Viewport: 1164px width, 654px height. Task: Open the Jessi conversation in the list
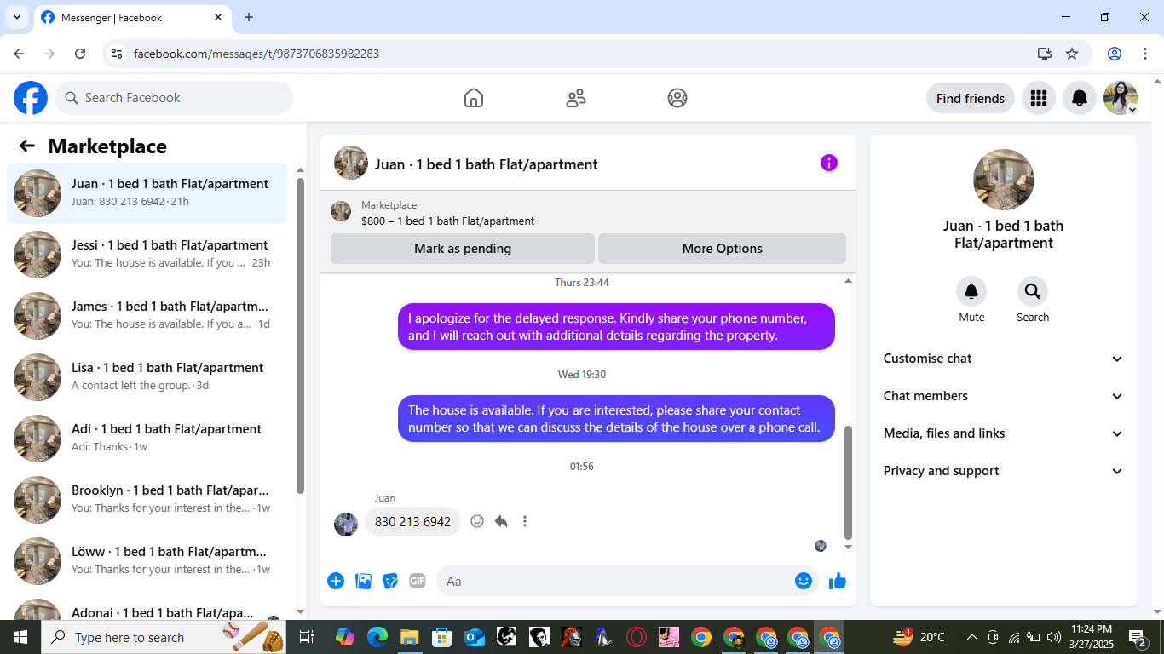tap(147, 255)
